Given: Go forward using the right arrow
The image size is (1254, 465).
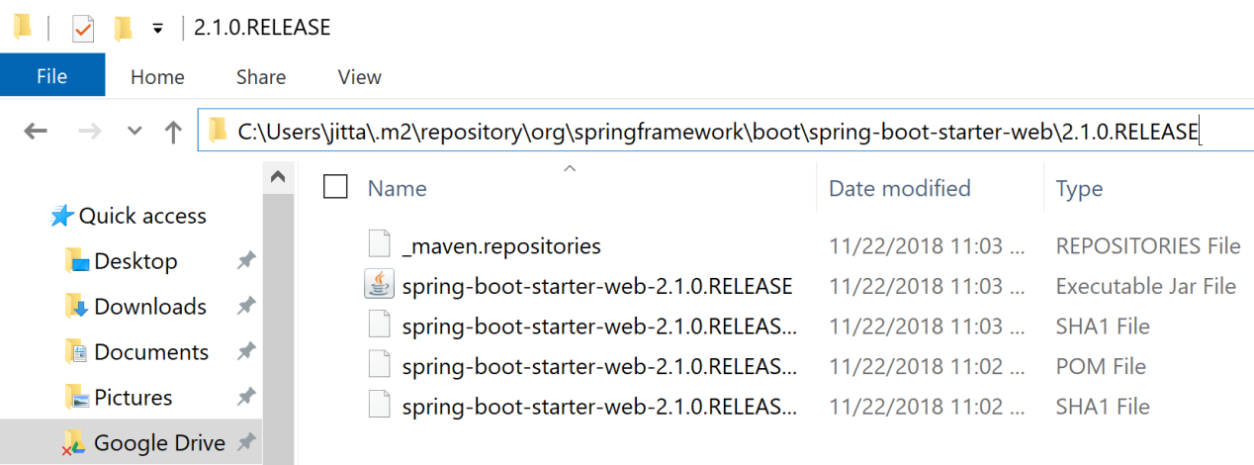Looking at the screenshot, I should (x=91, y=131).
